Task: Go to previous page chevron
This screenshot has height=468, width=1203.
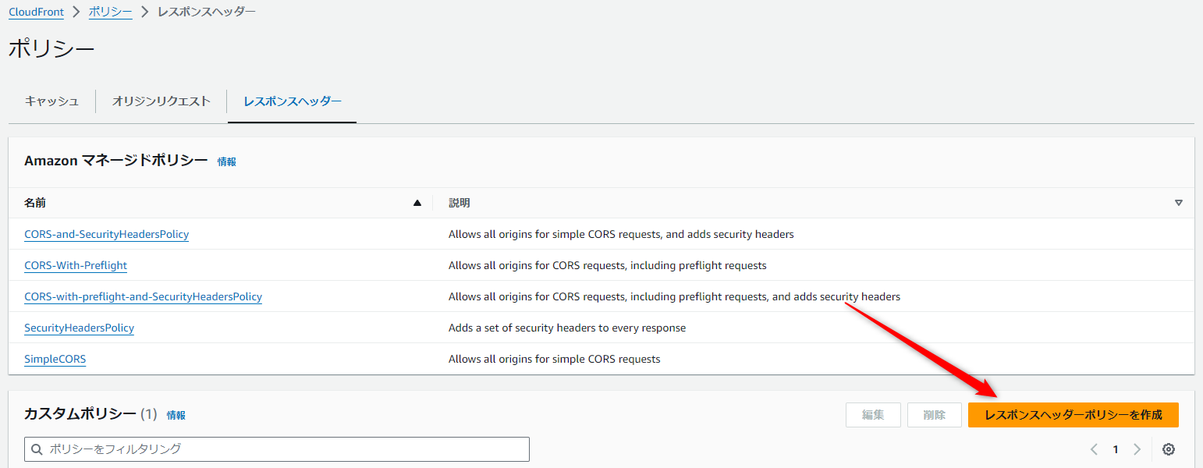Action: tap(1094, 449)
